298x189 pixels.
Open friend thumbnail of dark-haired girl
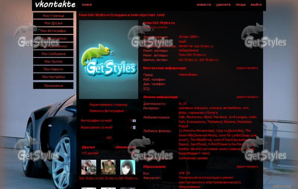coord(128,167)
